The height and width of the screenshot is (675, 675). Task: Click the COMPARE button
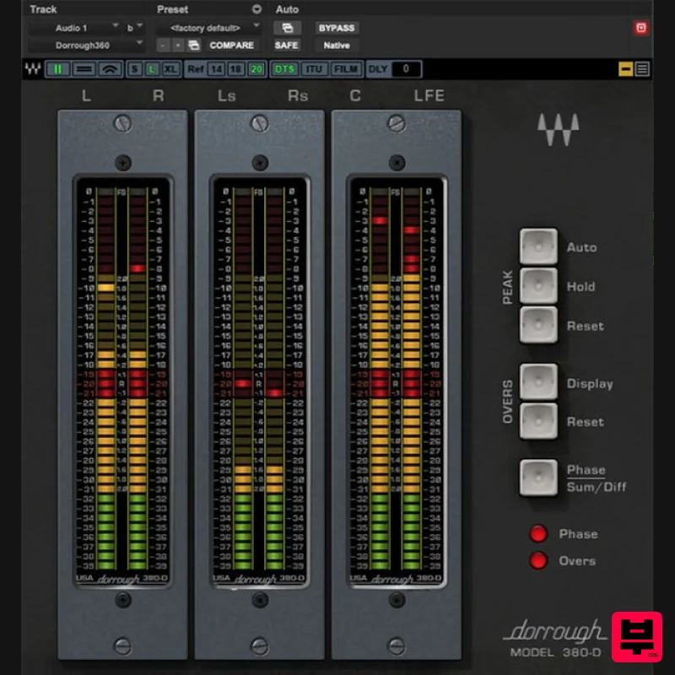(231, 46)
